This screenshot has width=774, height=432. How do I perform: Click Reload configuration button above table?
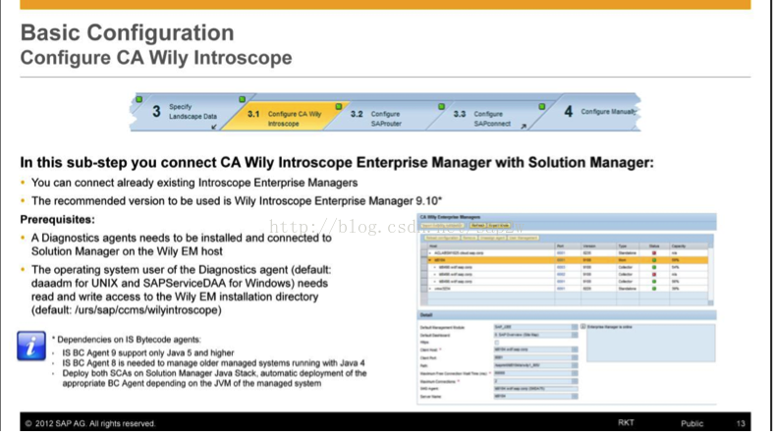[442, 238]
